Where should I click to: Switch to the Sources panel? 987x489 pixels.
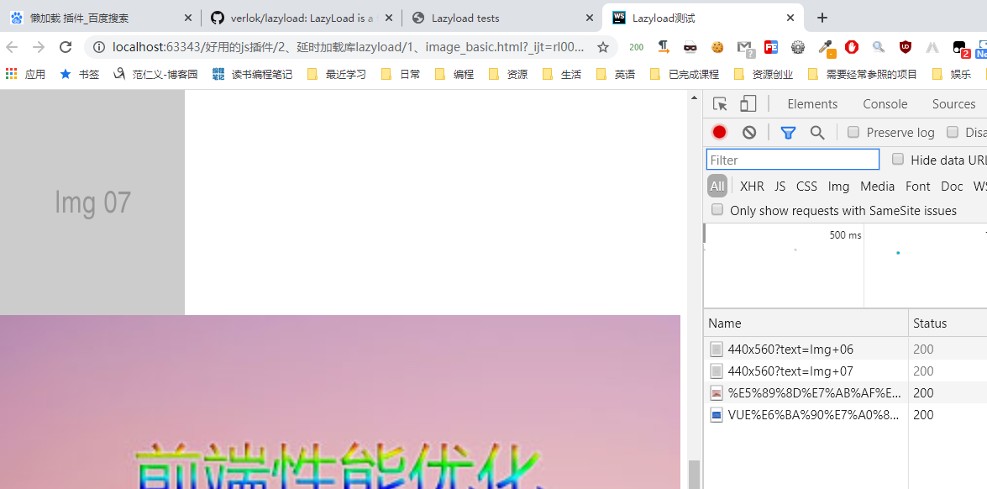953,104
